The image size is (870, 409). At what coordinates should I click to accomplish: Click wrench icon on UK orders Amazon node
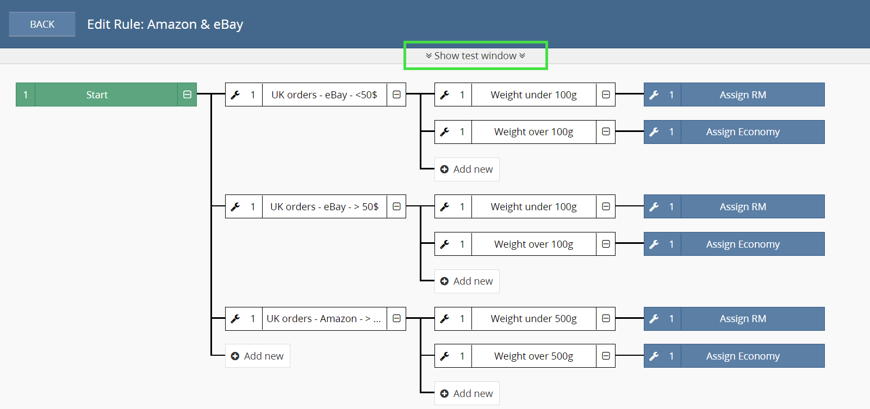tap(235, 318)
